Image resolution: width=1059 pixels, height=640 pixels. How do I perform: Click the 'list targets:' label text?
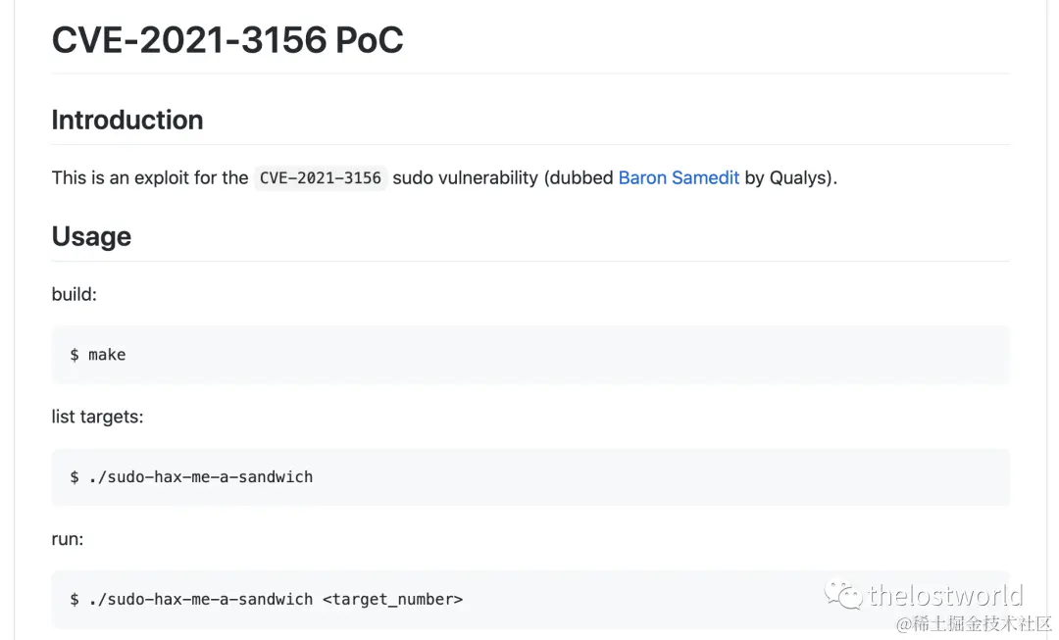97,417
